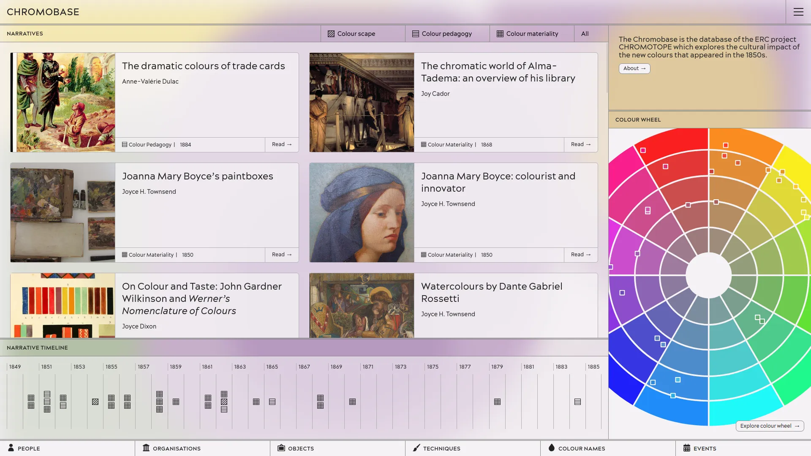Open Events via calendar icon
The width and height of the screenshot is (811, 456).
pyautogui.click(x=687, y=448)
